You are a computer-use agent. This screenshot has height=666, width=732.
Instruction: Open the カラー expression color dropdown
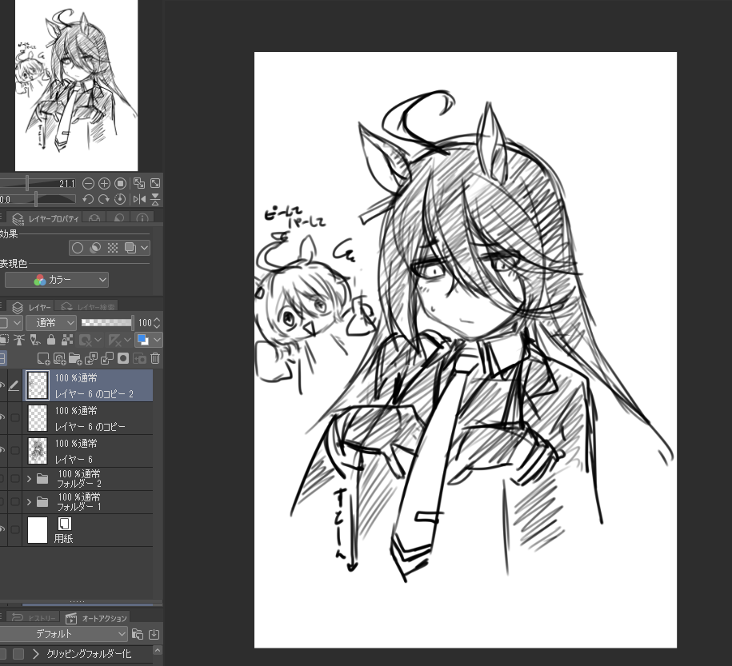(x=57, y=280)
